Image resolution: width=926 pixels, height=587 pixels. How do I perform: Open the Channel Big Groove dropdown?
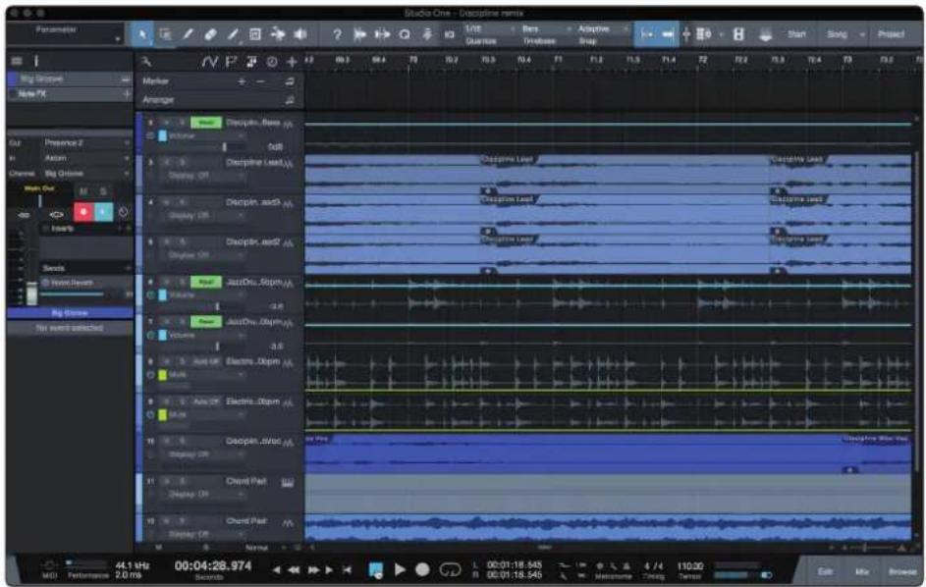[x=85, y=174]
